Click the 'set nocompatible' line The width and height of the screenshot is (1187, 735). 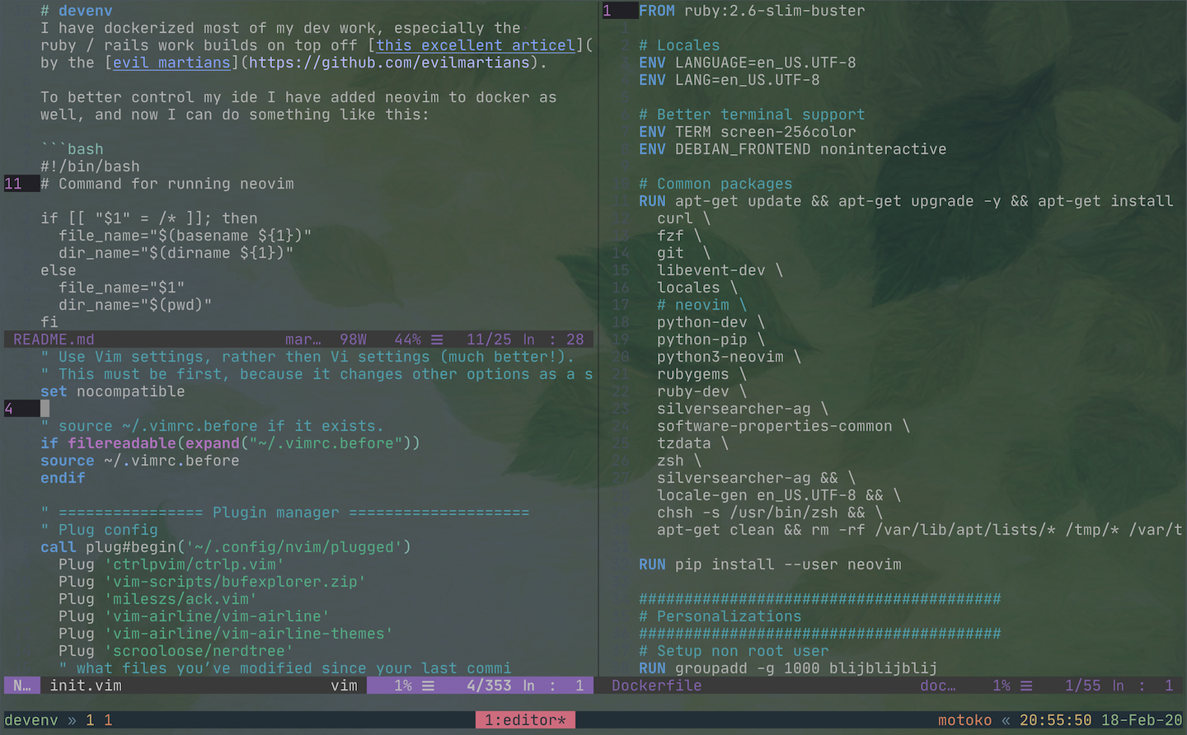(113, 391)
